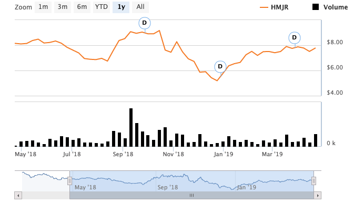Screen dimensions: 354x203
Task: Click the tallest volume bar in September
Action: click(x=131, y=127)
